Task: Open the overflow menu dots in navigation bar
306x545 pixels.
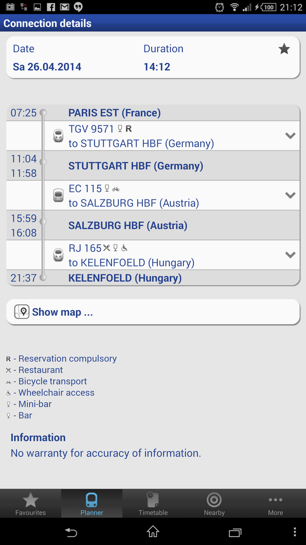Action: click(294, 532)
